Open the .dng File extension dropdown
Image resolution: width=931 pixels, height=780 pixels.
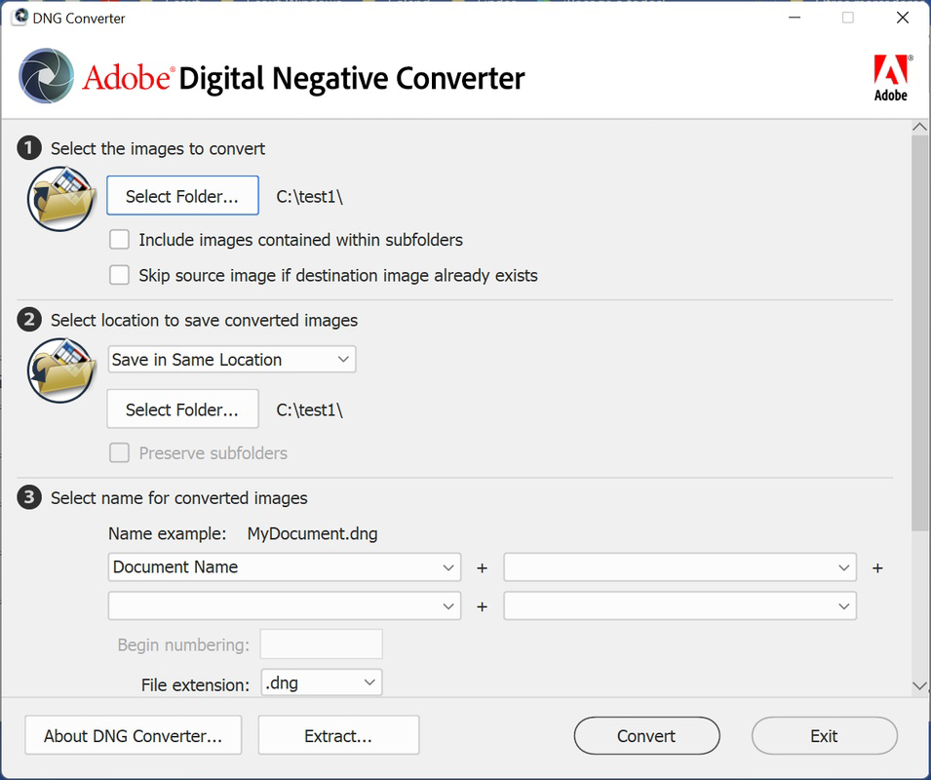321,682
